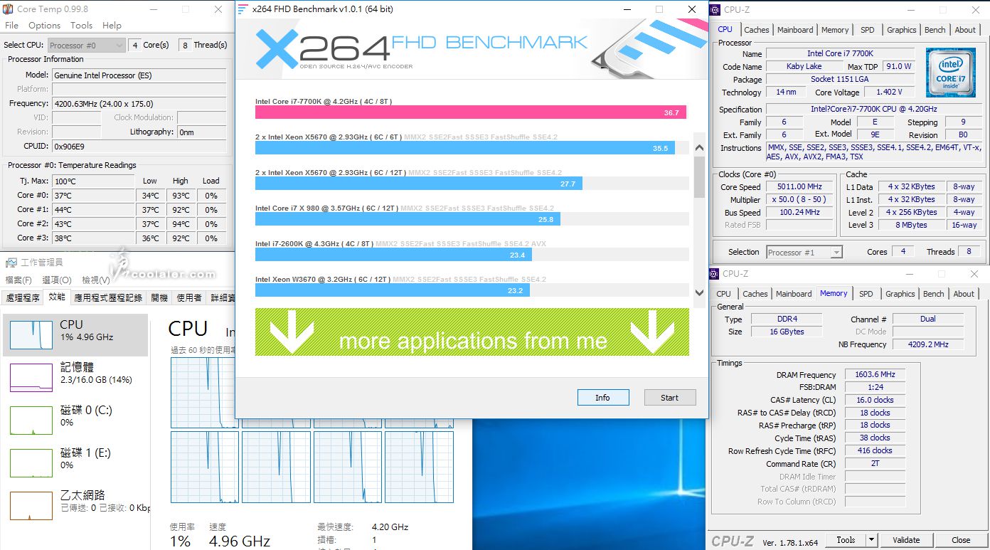Click the upper CPU-Z window title icon
The height and width of the screenshot is (550, 990).
pyautogui.click(x=715, y=10)
